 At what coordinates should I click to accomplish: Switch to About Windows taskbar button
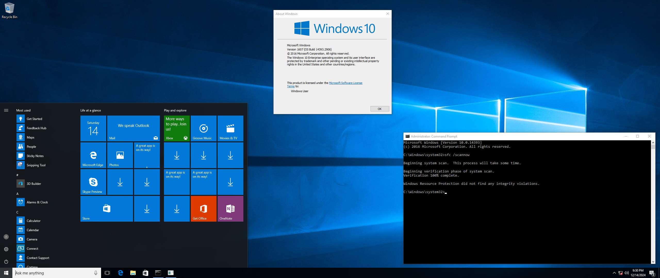coord(171,273)
